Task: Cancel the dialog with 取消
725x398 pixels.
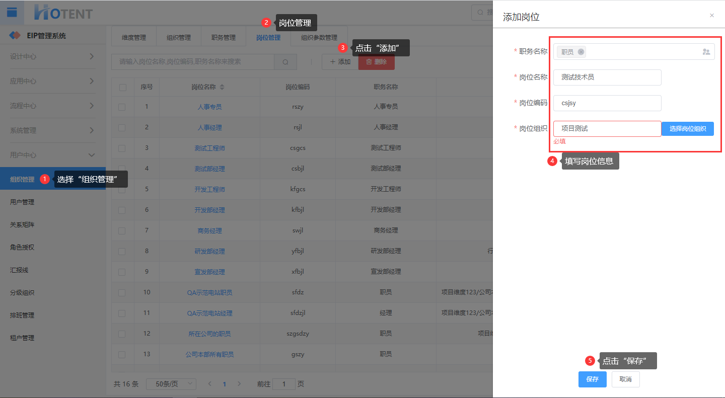Action: (x=625, y=379)
